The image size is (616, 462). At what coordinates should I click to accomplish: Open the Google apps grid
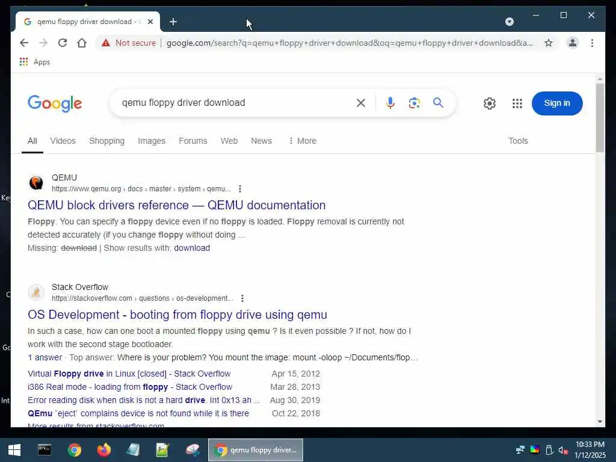[517, 103]
